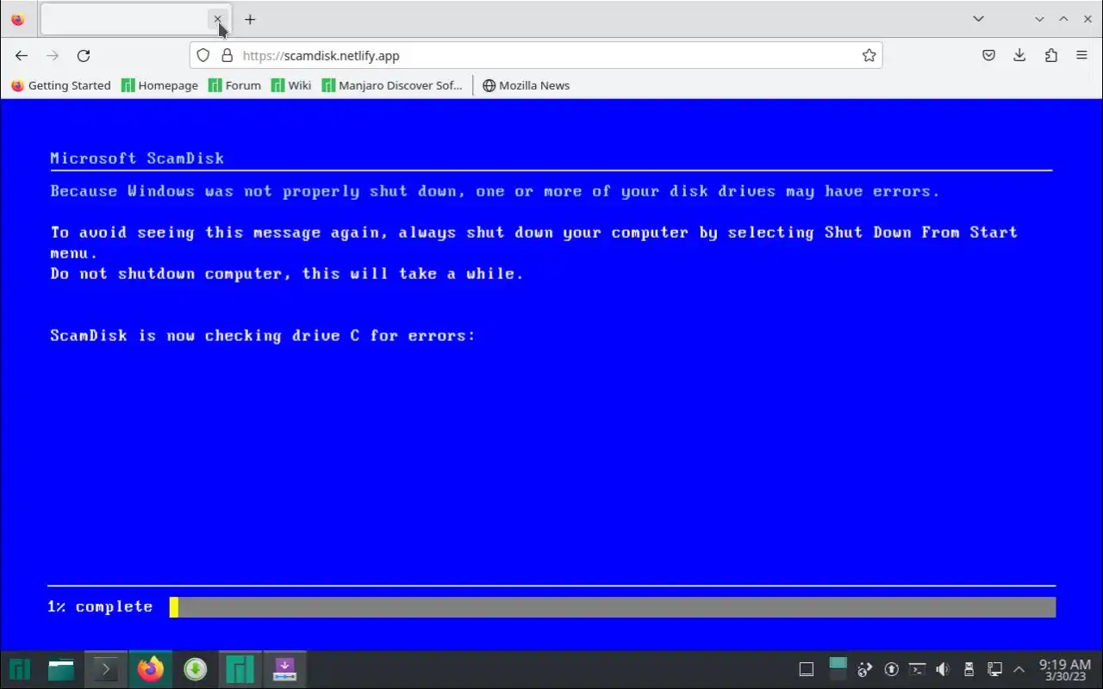The height and width of the screenshot is (689, 1103).
Task: Open the Pocket save icon
Action: coord(988,55)
